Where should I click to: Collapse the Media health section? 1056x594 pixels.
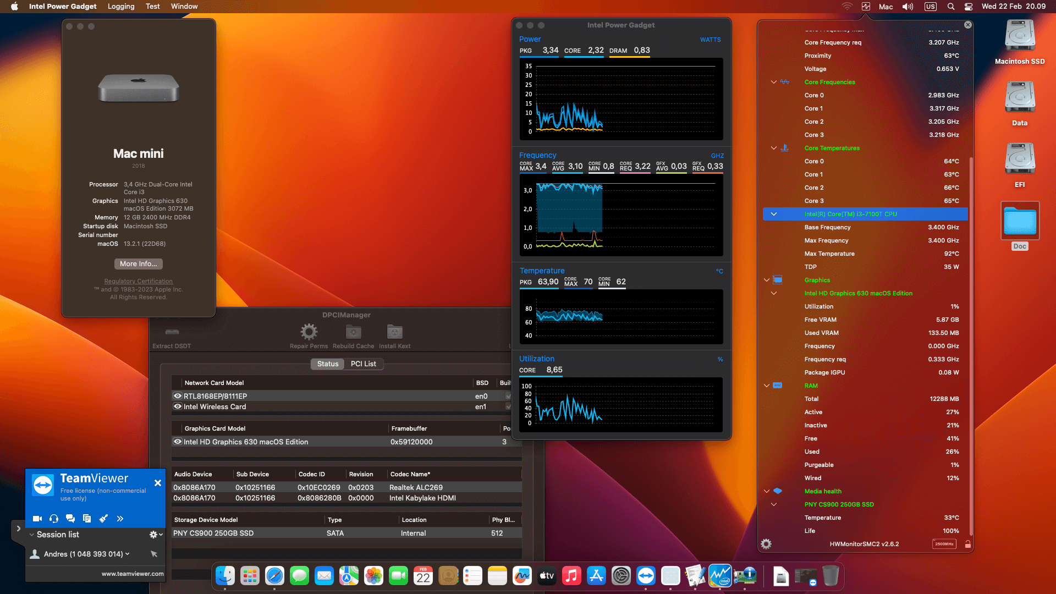[x=767, y=491]
